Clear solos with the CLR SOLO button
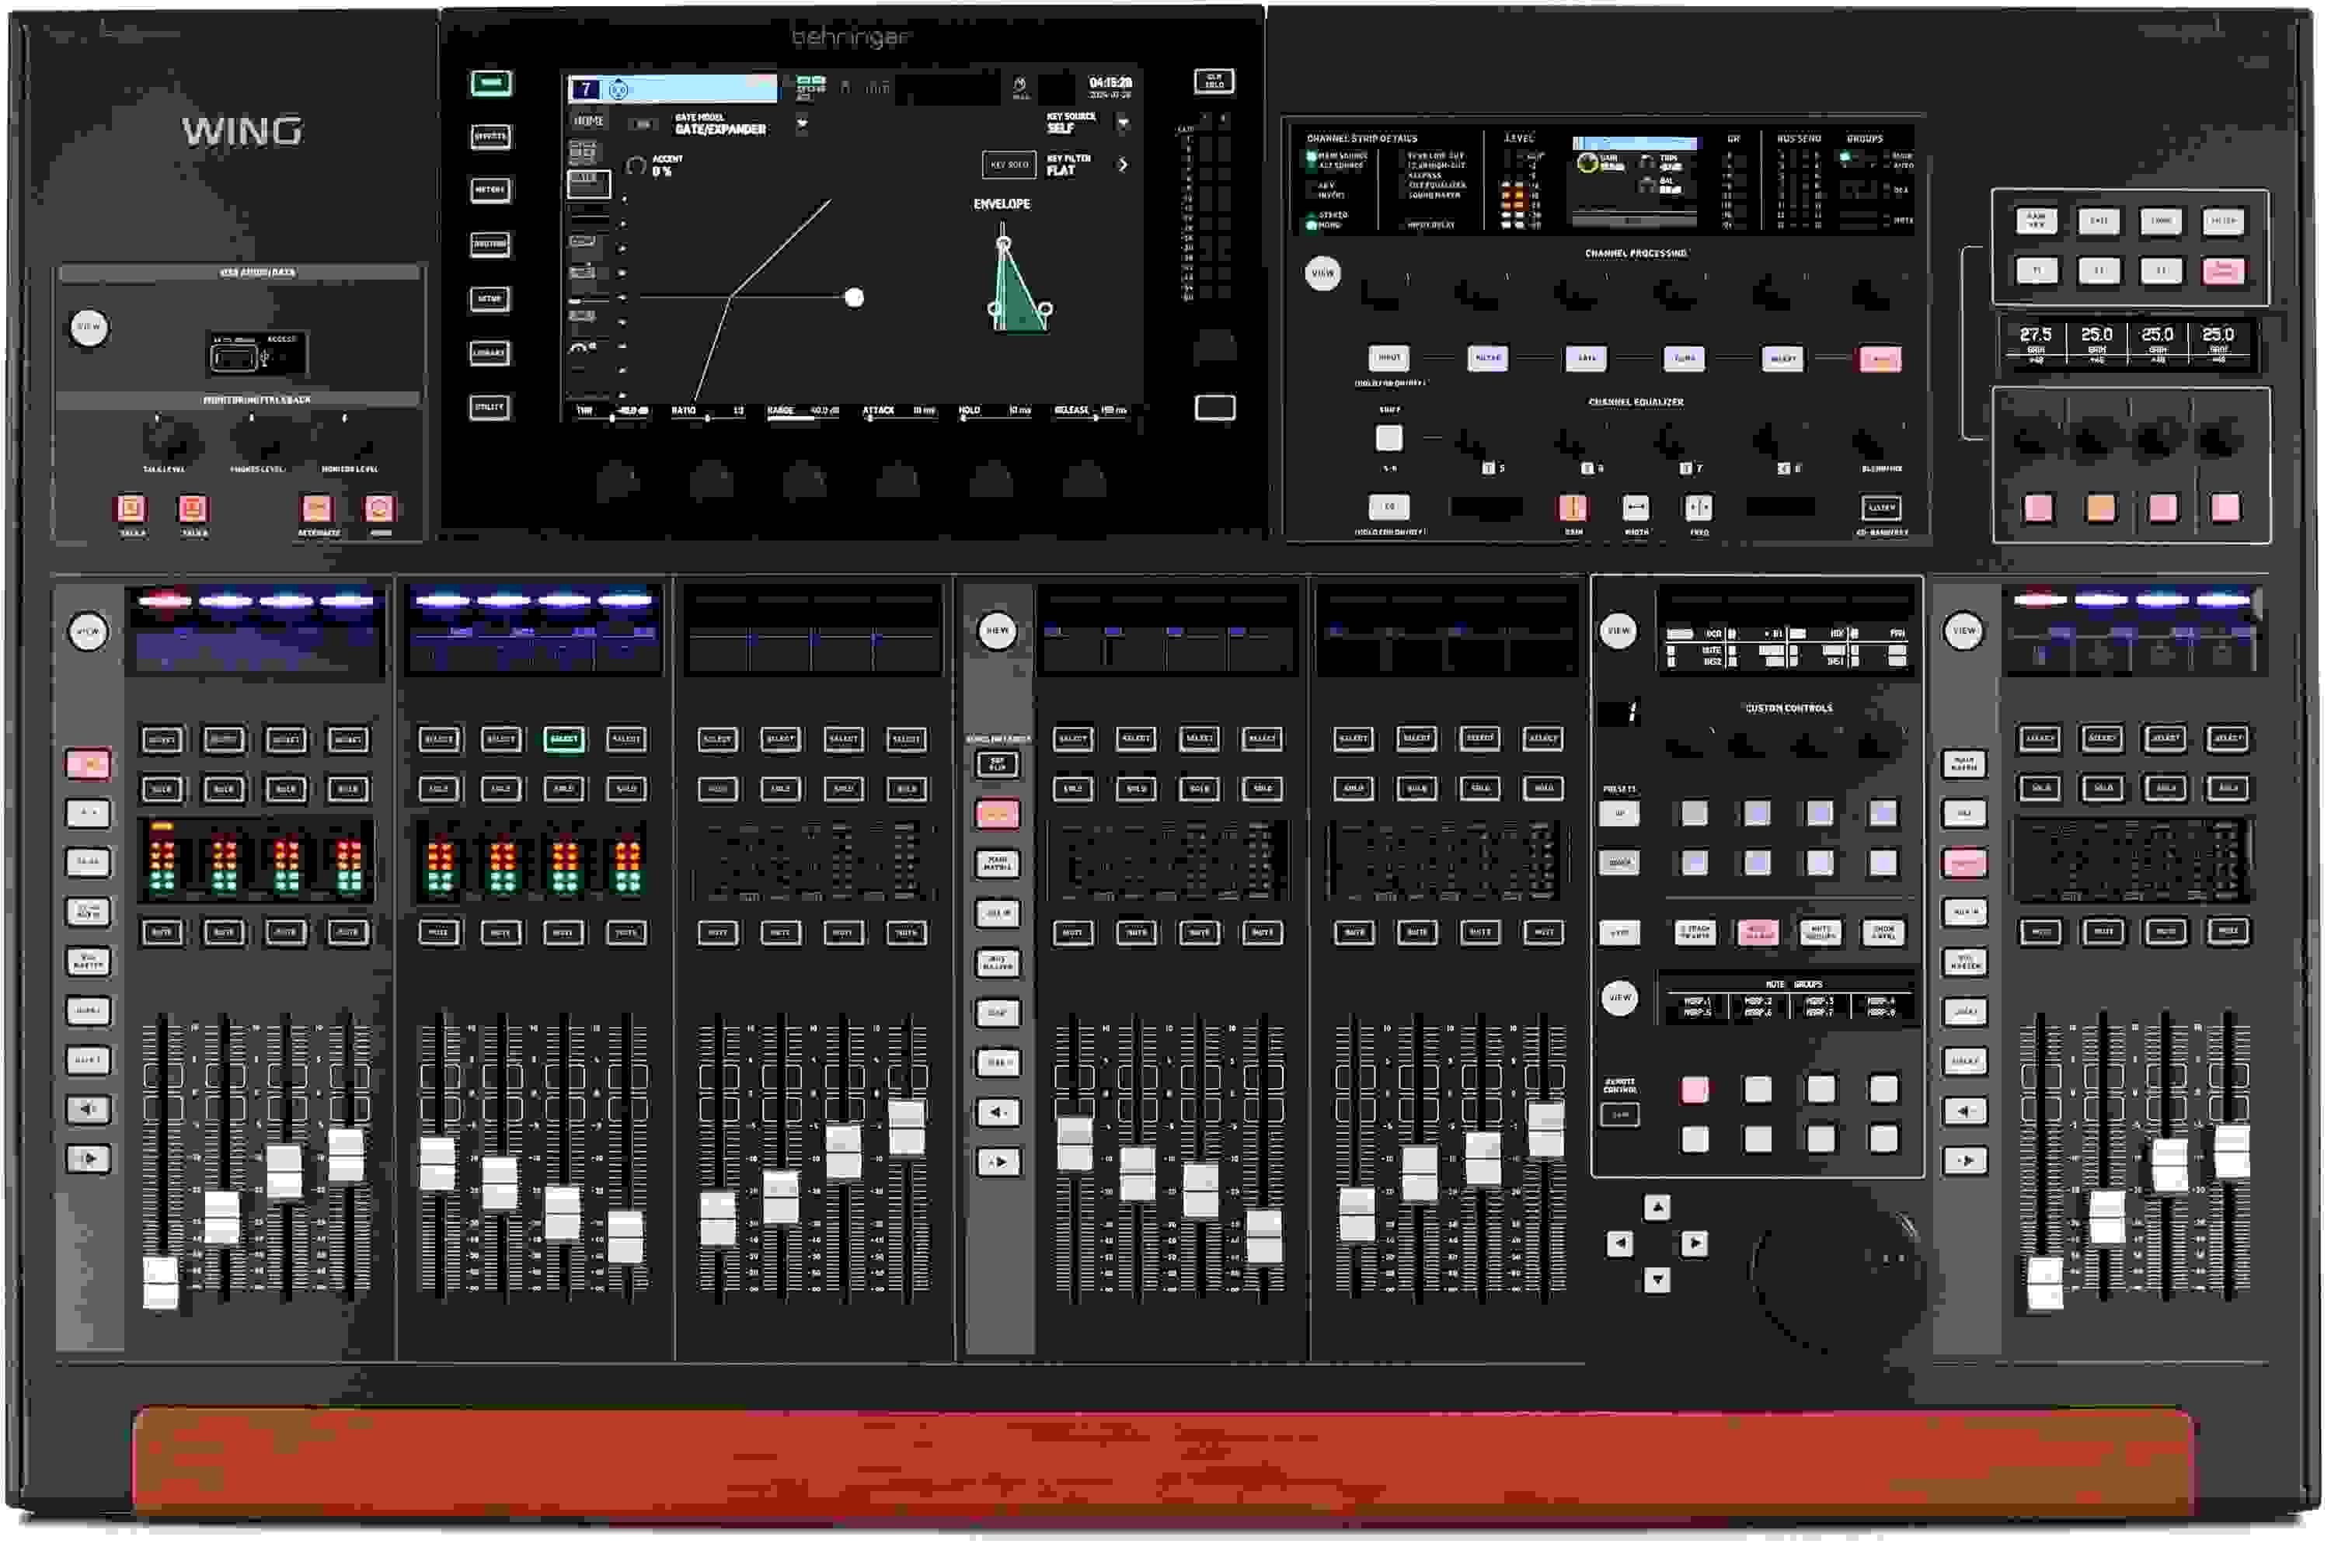The width and height of the screenshot is (2331, 1568). pyautogui.click(x=1214, y=82)
